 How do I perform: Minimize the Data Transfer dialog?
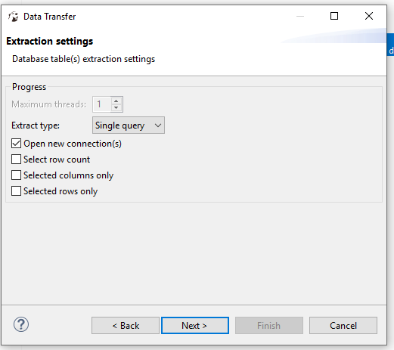(300, 16)
